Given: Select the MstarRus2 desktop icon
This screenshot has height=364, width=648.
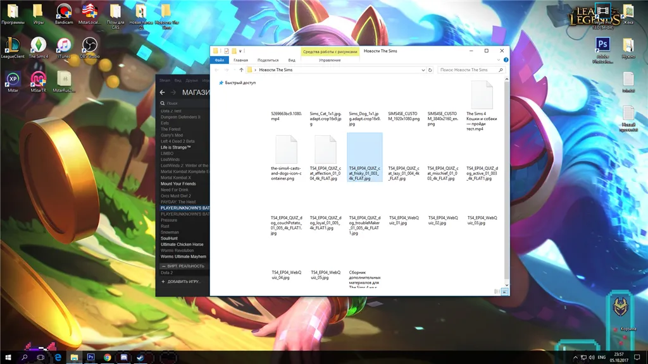Looking at the screenshot, I should tap(64, 82).
